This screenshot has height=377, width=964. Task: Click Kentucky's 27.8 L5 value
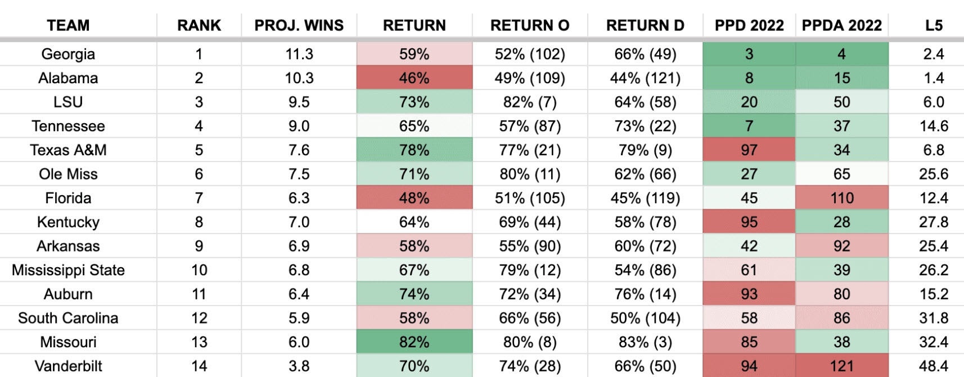(x=934, y=222)
